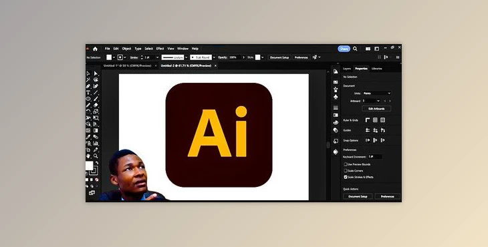Viewport: 488px width, 247px height.
Task: Select the Rotate tool
Action: coord(88,111)
